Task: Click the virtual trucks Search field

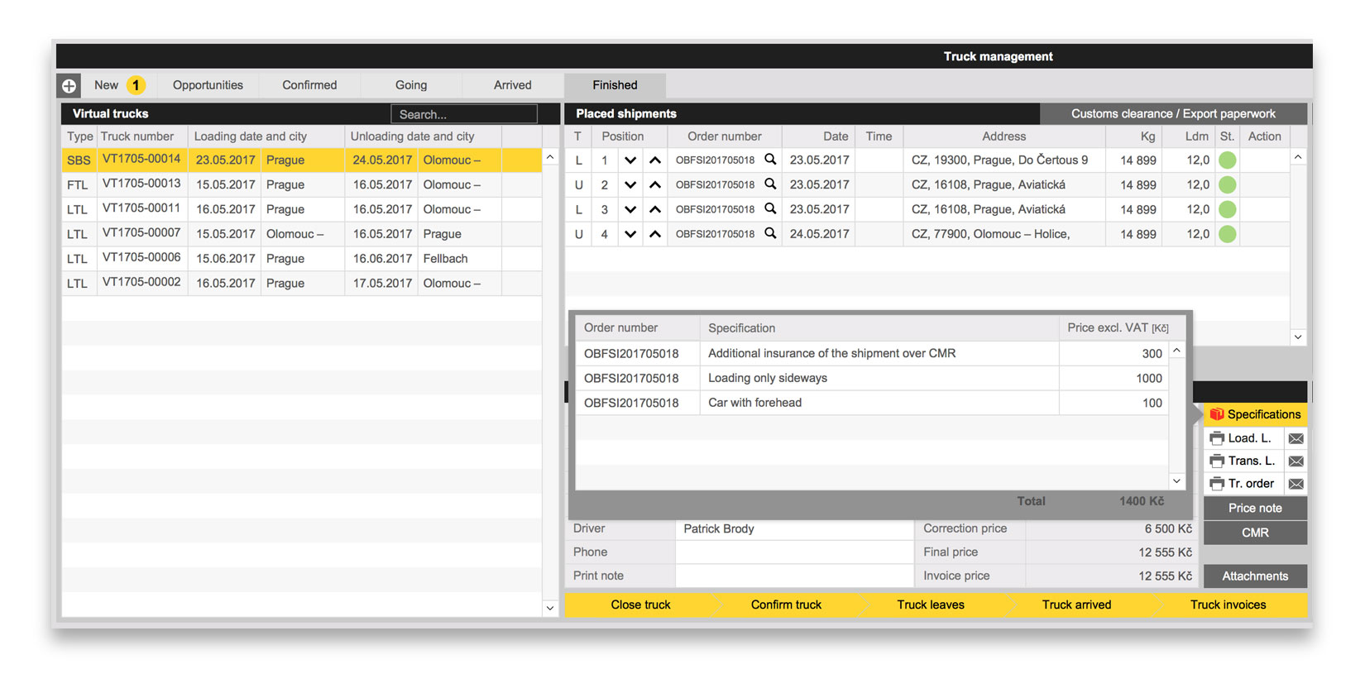Action: click(x=463, y=114)
